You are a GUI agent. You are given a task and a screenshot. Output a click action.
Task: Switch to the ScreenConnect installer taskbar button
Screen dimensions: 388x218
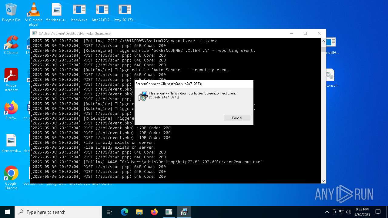point(184,212)
